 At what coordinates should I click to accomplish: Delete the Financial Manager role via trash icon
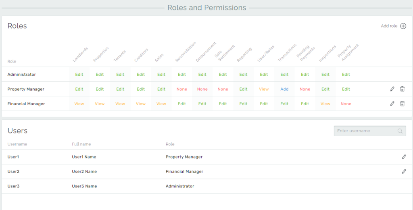click(x=402, y=104)
